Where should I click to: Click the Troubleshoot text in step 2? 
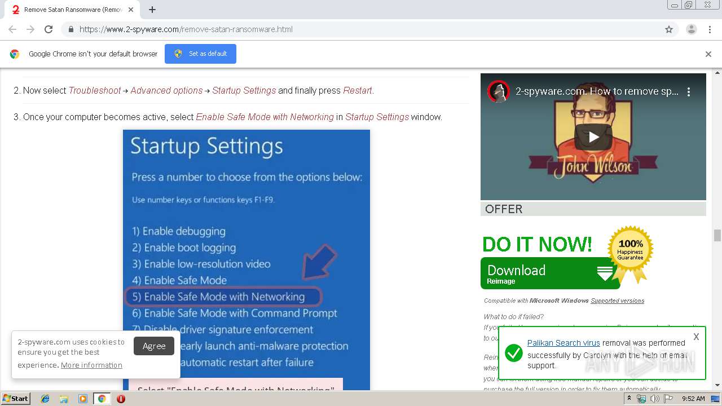[95, 90]
